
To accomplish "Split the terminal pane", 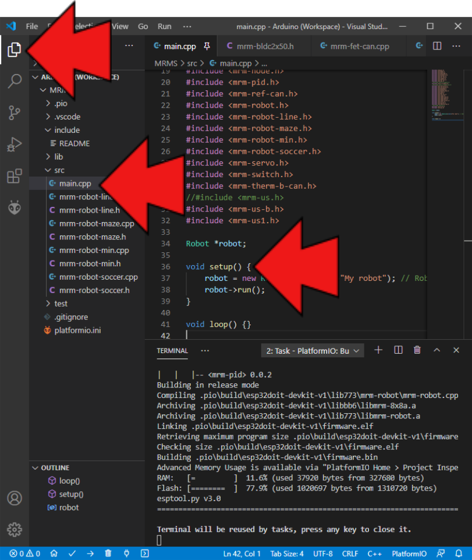I will (398, 350).
